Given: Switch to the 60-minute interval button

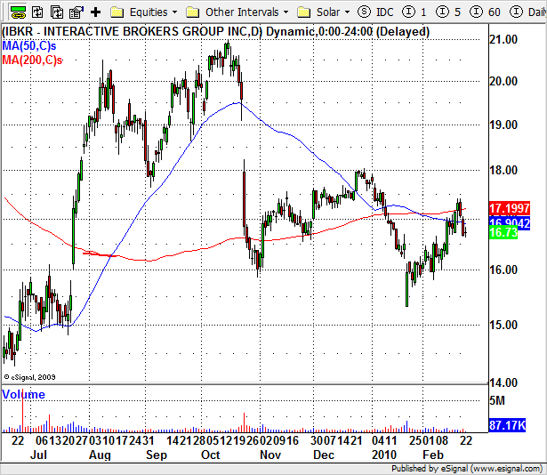Looking at the screenshot, I should (485, 12).
